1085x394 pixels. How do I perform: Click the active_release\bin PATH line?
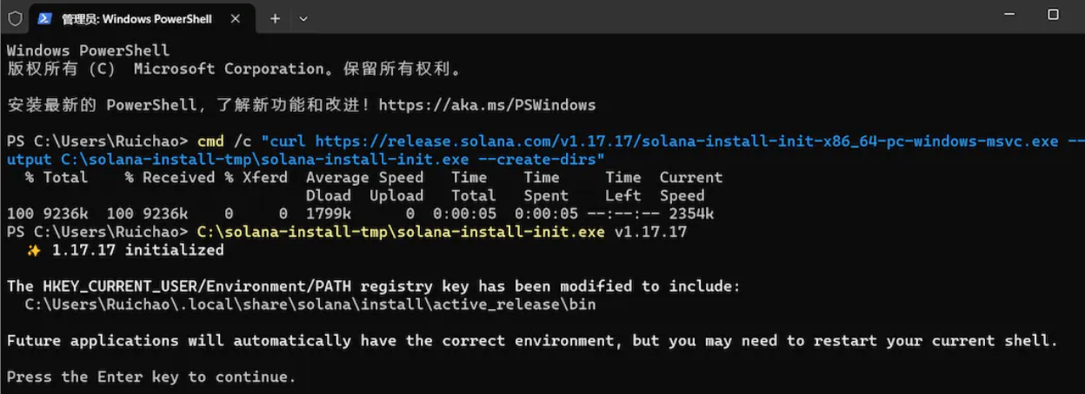click(310, 305)
